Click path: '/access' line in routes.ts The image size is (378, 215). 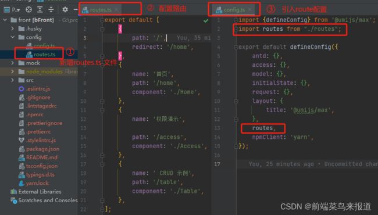(x=159, y=137)
